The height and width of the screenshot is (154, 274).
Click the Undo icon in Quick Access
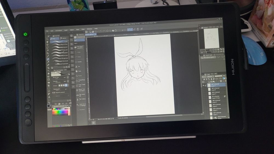pyautogui.click(x=76, y=52)
